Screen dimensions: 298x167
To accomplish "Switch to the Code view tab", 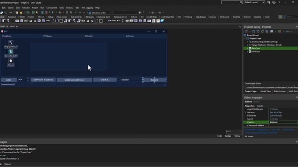I will (219, 136).
